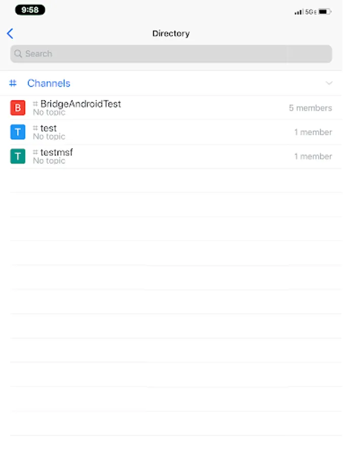
Task: Tap the blue T channel avatar
Action: coord(18,132)
